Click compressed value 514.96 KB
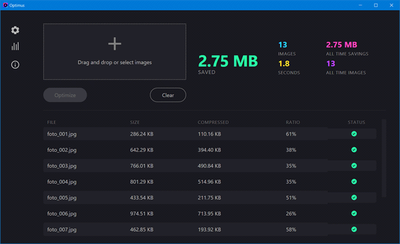Viewport: 400px width, 244px height. point(209,181)
